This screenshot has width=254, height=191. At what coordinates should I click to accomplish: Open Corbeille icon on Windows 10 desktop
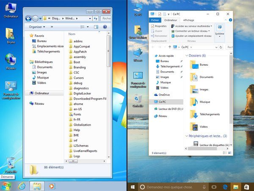[x=138, y=101]
